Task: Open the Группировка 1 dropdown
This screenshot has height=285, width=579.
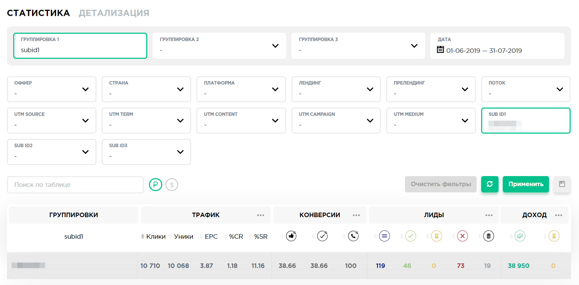Action: [x=80, y=46]
